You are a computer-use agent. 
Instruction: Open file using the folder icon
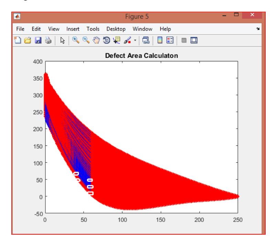click(28, 40)
